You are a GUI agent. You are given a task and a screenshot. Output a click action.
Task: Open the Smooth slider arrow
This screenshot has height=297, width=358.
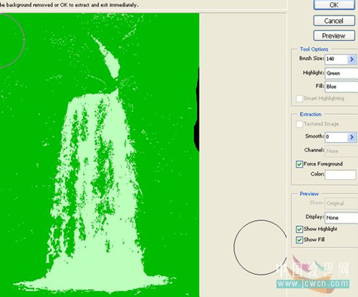[352, 137]
